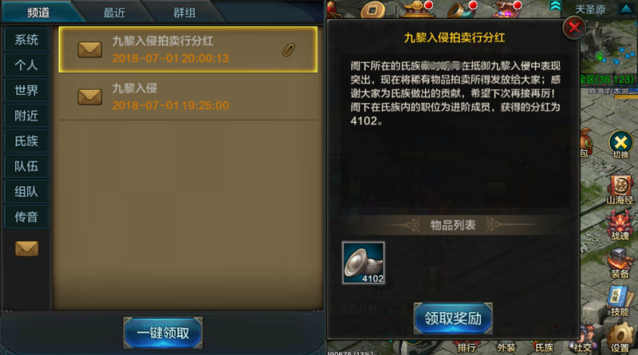Close the mail detail with red X
Viewport: 638px width, 355px height.
574,28
